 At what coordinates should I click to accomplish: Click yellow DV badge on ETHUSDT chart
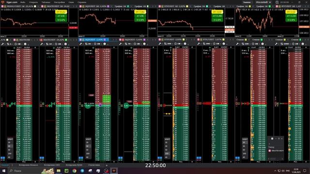(217, 12)
